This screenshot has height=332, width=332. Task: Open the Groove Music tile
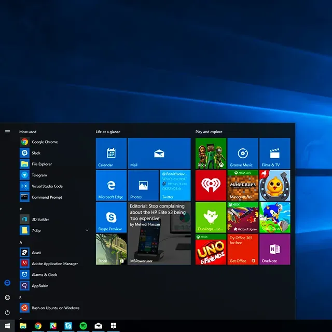click(x=242, y=154)
